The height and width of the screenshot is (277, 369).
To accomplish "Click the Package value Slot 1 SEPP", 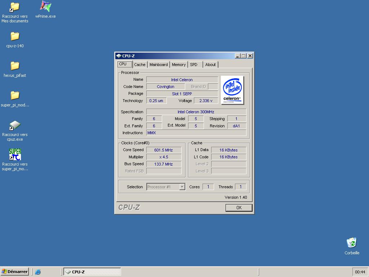I will click(182, 94).
